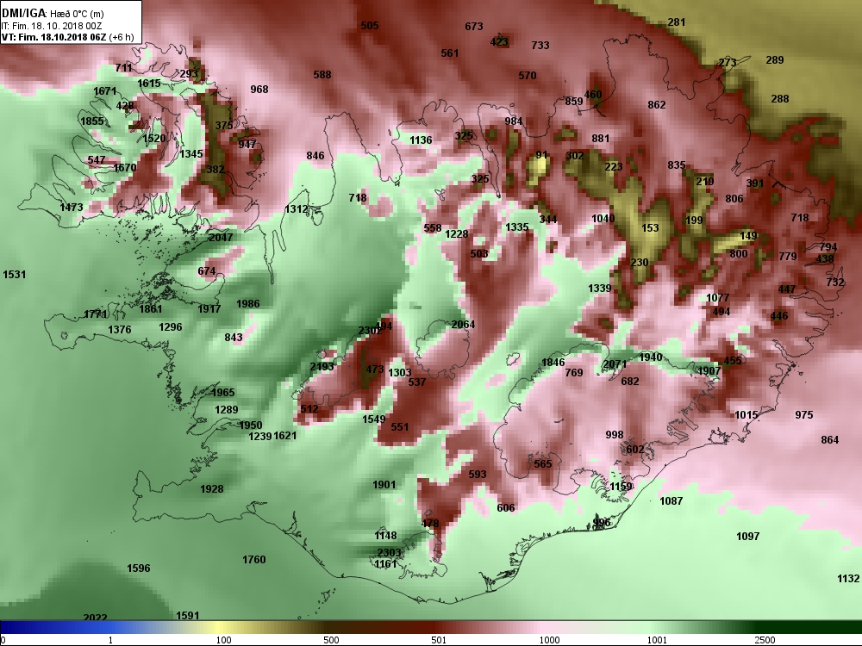Click the legend tick label '100'
862x646 pixels.
pos(223,640)
